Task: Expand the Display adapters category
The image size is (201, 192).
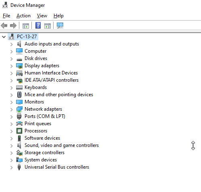Action: 12,66
